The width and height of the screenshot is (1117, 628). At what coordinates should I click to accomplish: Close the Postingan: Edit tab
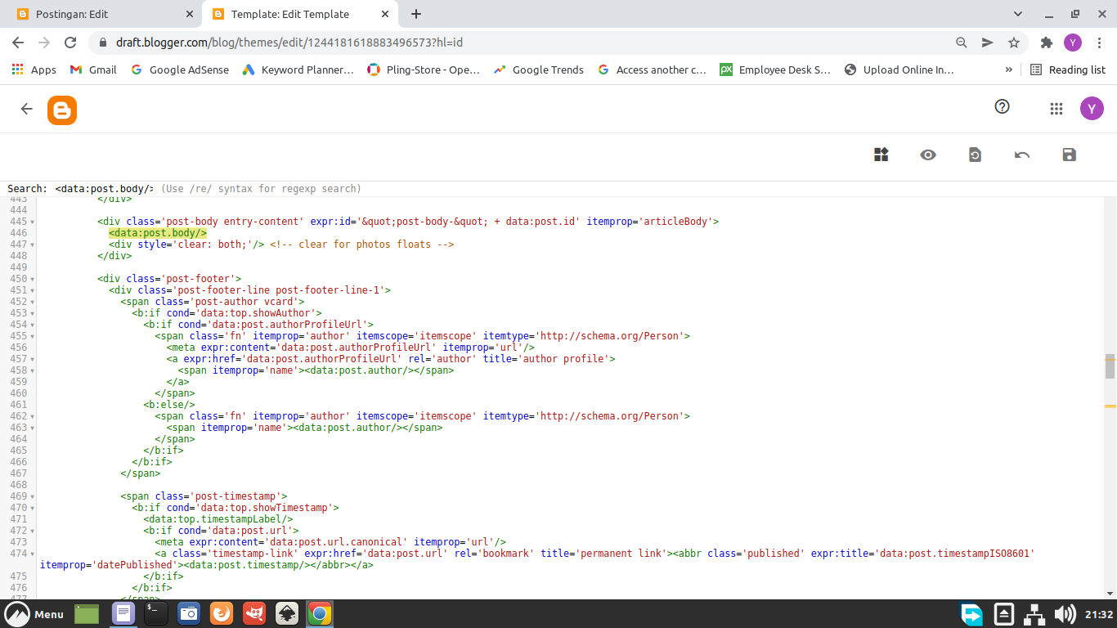point(190,14)
